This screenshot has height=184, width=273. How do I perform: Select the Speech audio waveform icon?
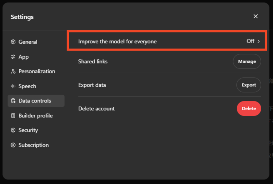click(x=13, y=86)
